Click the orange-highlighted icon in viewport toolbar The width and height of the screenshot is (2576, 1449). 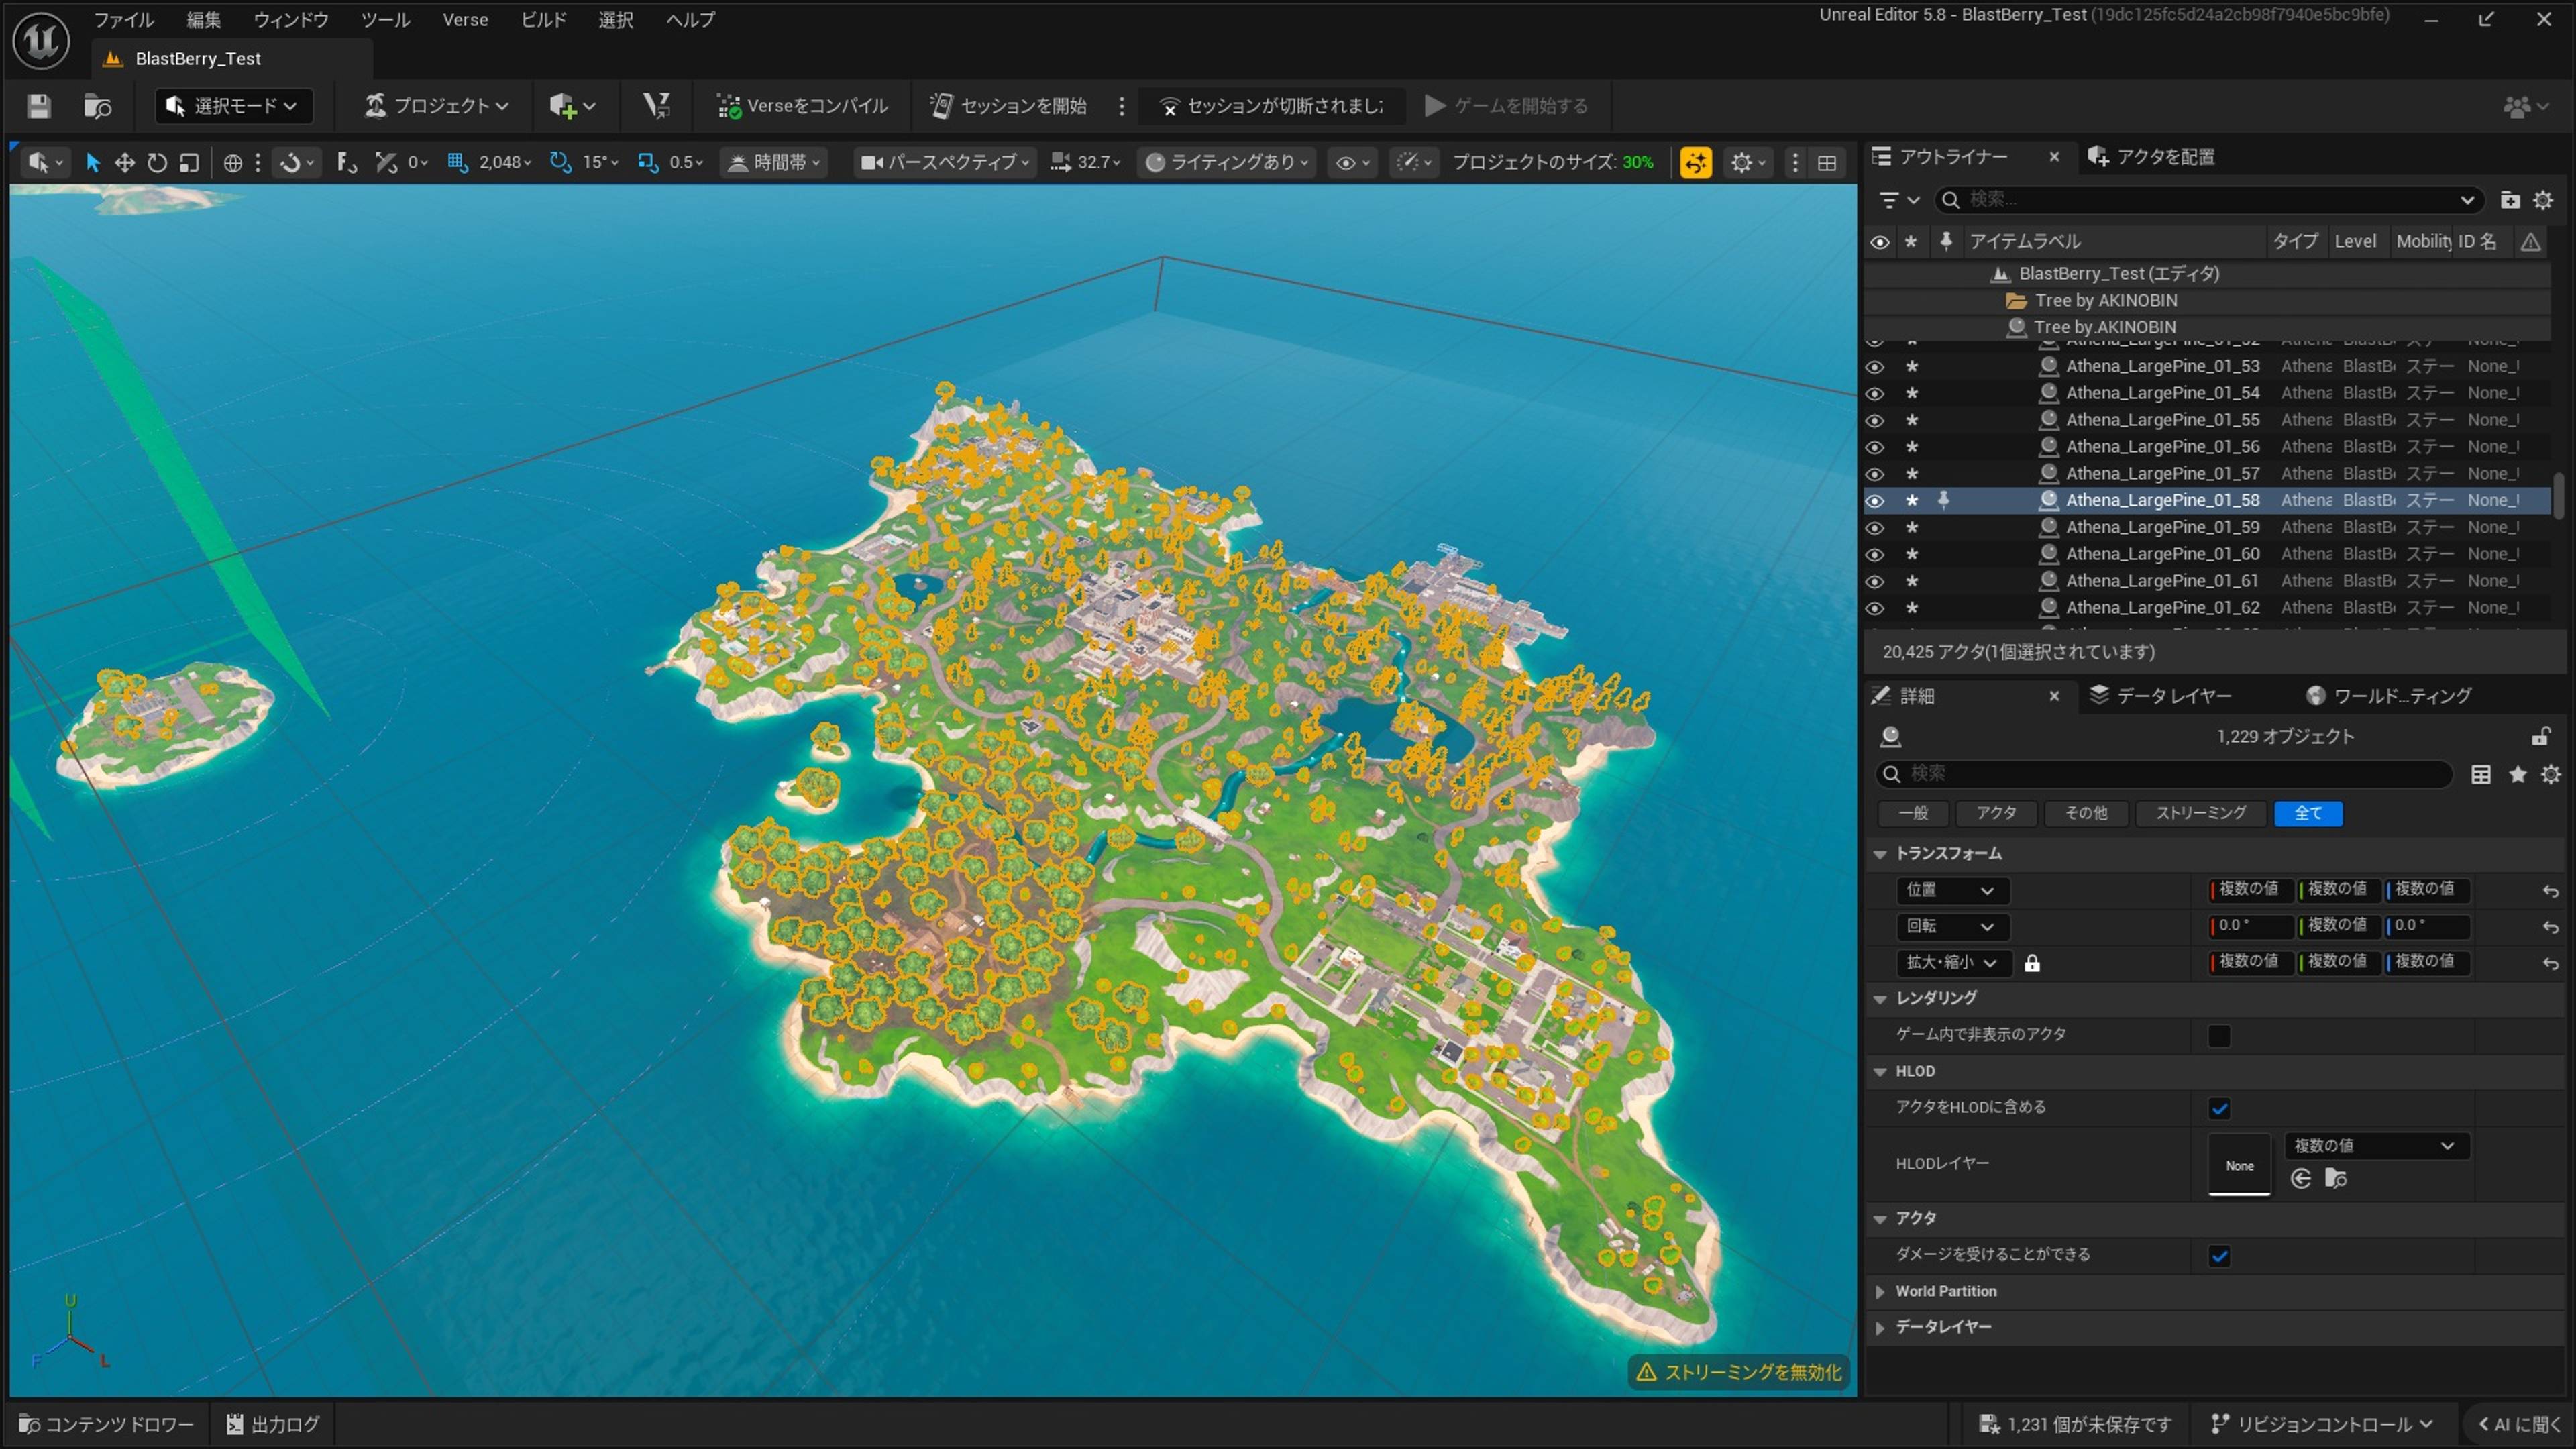point(1696,162)
